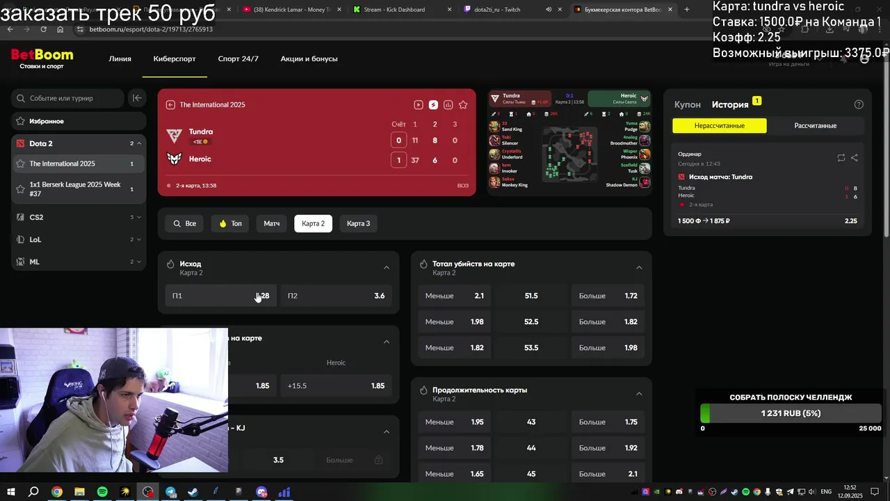Bet Больше 53.5 kills at 1.98
The image size is (890, 501).
(608, 348)
